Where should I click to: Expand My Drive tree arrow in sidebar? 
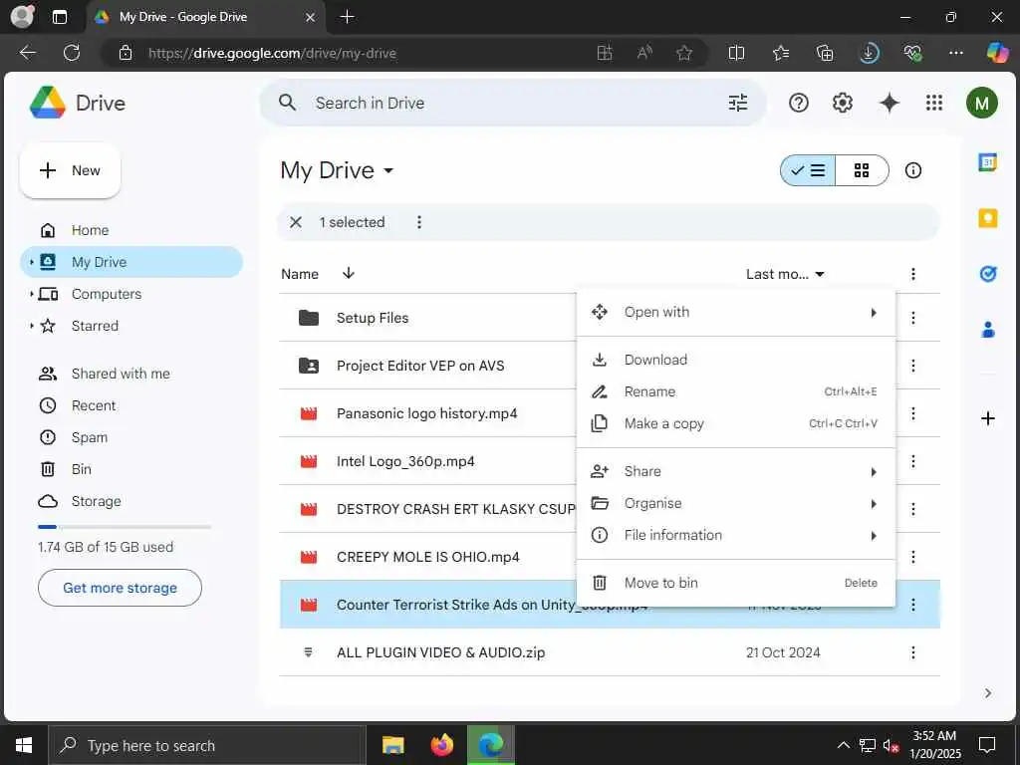(x=31, y=262)
